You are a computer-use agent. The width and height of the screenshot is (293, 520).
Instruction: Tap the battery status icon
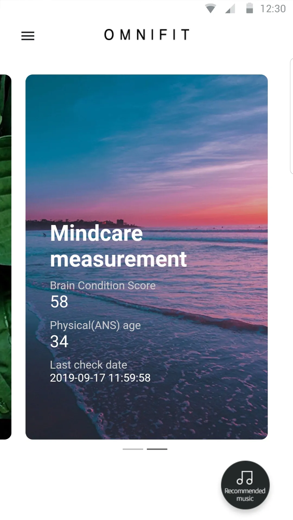249,8
